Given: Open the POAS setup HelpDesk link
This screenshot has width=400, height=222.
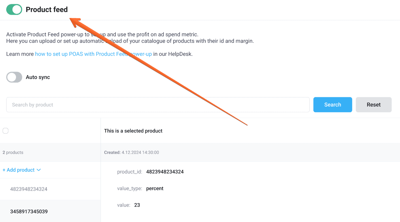Looking at the screenshot, I should tap(94, 54).
